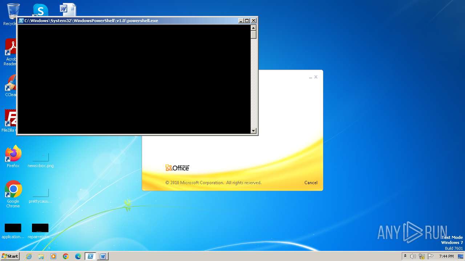
Task: Click inside the PowerShell console area
Action: click(134, 79)
